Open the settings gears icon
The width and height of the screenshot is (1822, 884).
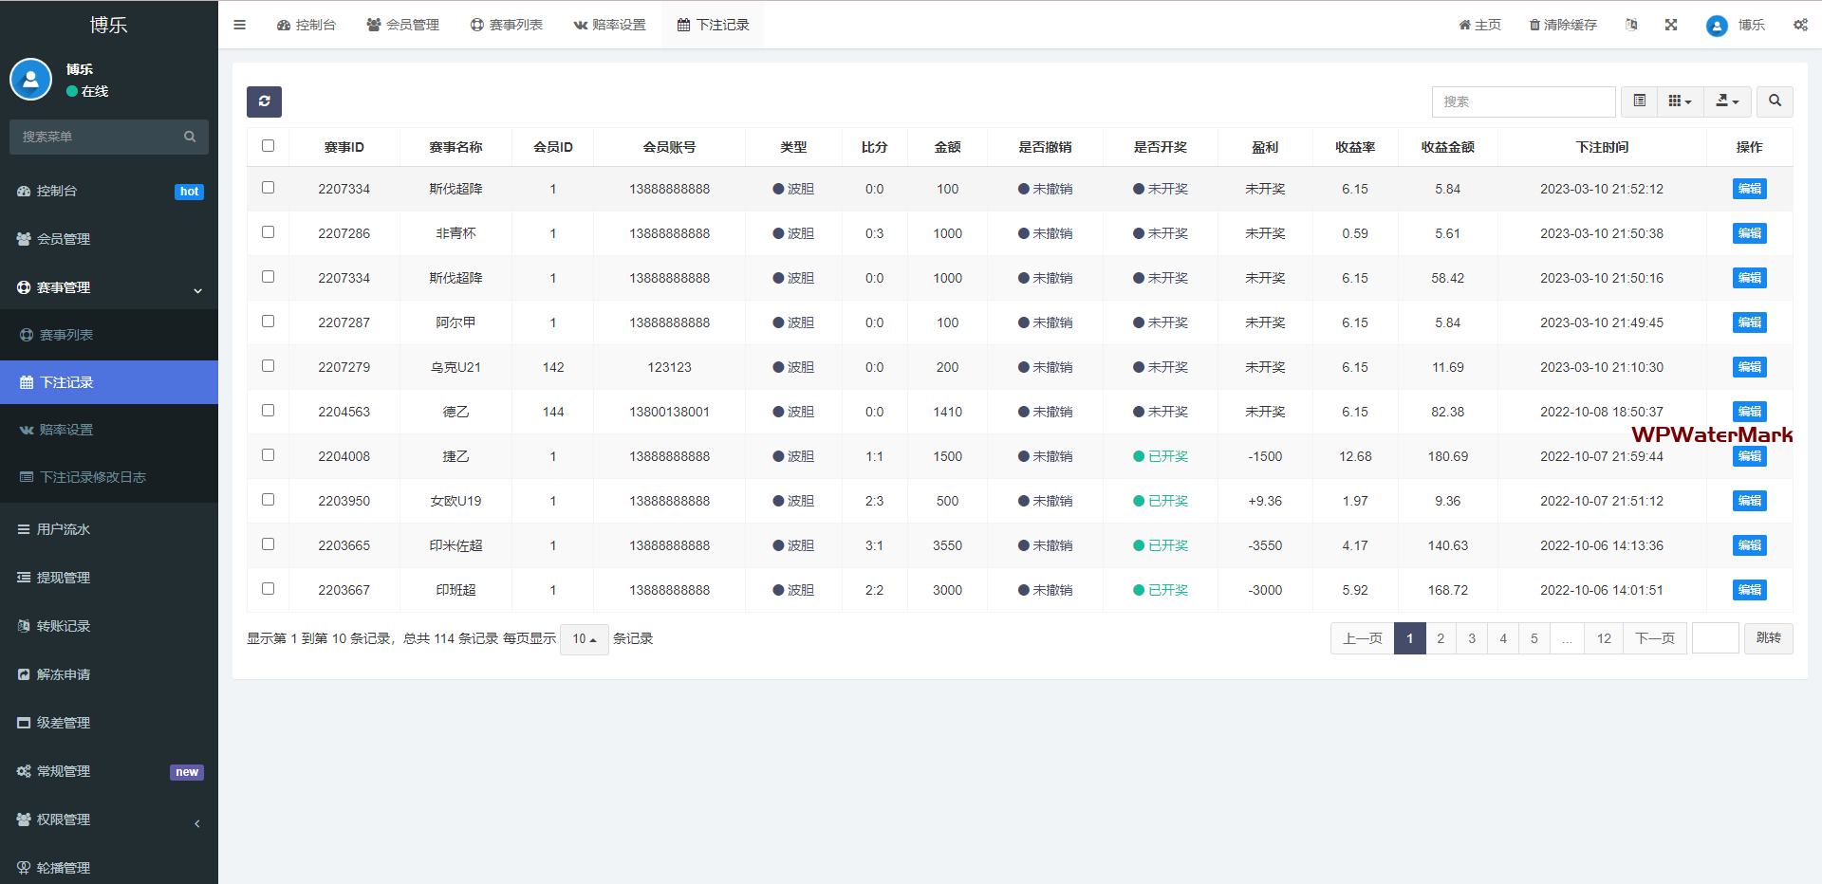tap(1800, 25)
